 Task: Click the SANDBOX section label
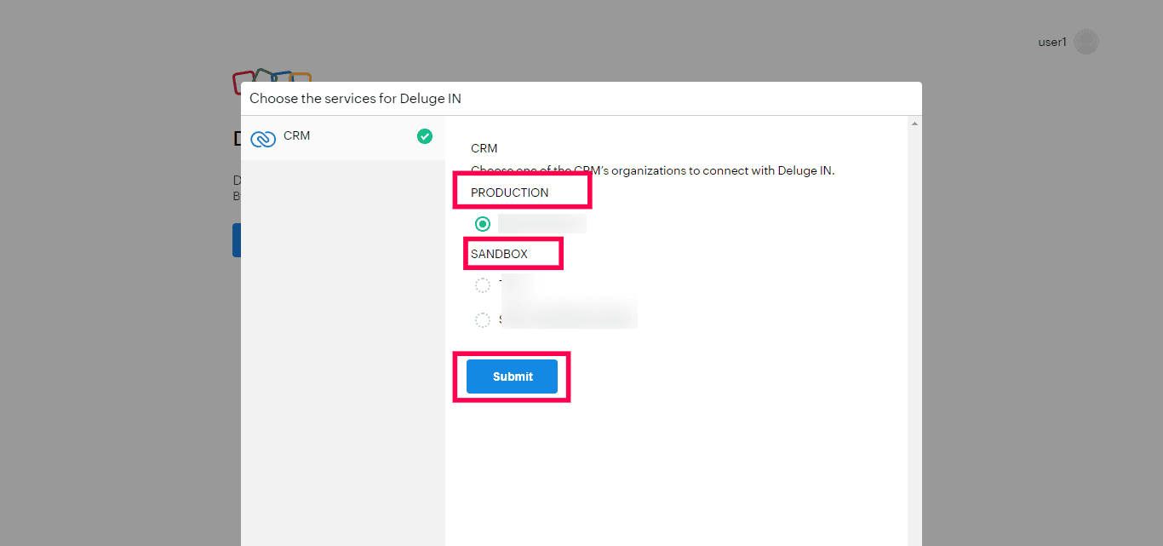(499, 254)
